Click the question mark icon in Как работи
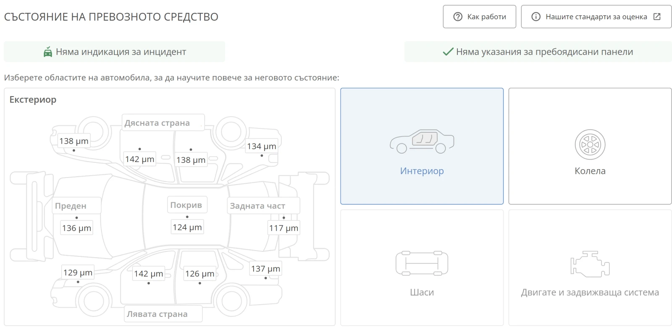This screenshot has width=672, height=332. click(x=458, y=17)
